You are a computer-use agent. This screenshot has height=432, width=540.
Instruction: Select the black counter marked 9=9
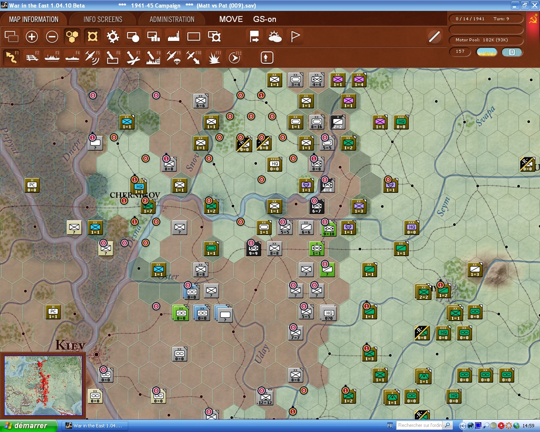click(x=253, y=248)
